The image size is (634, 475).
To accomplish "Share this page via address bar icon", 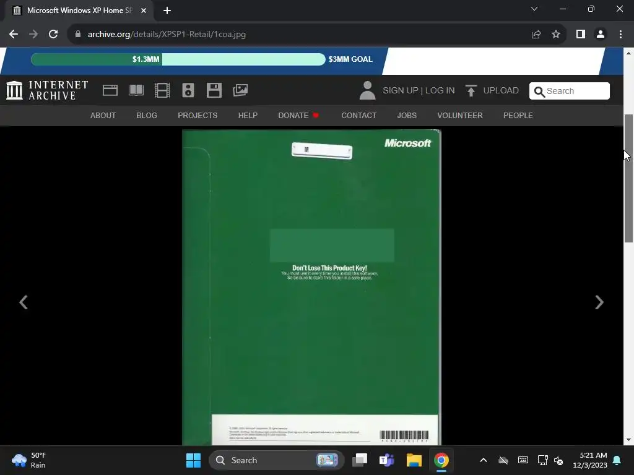I will 536,35.
